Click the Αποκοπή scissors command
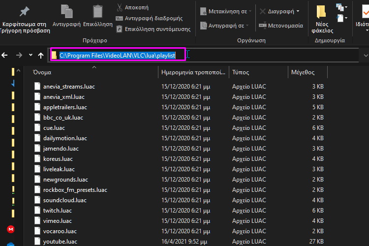 pyautogui.click(x=132, y=7)
